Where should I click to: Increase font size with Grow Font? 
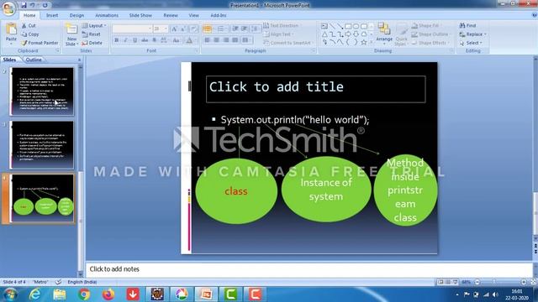pos(174,29)
